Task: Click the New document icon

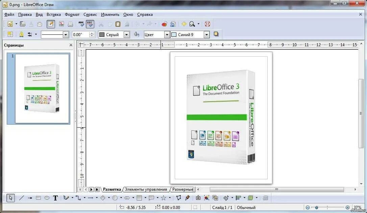Action: coord(10,24)
